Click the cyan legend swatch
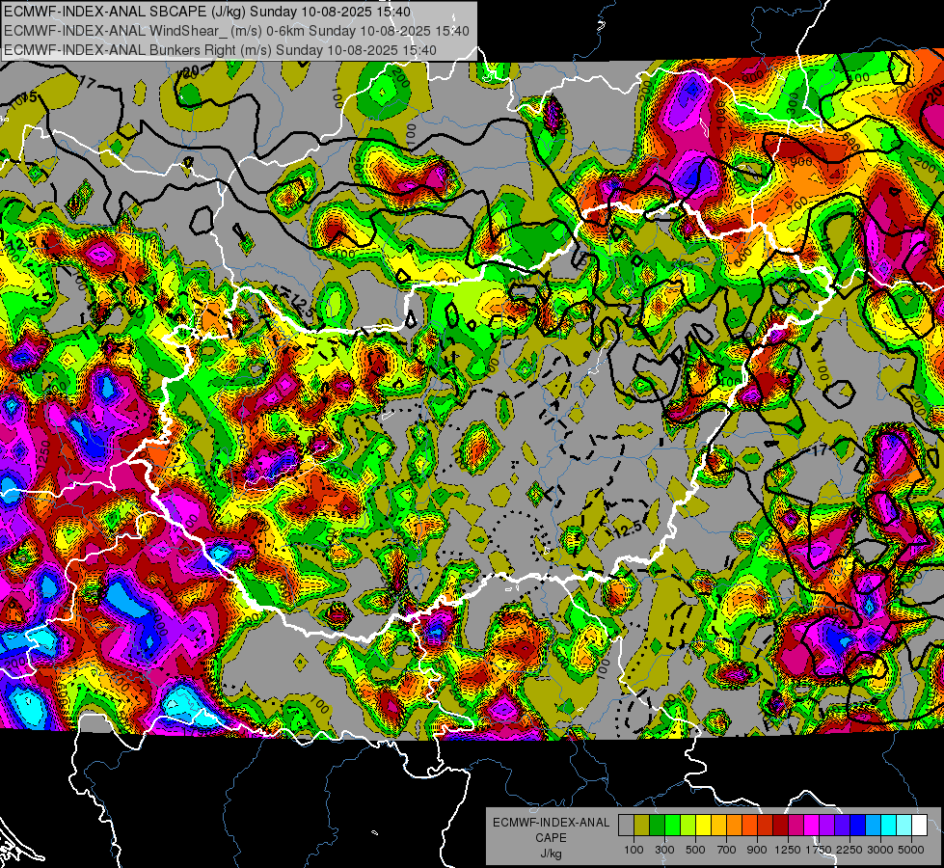The height and width of the screenshot is (868, 944). 889,825
